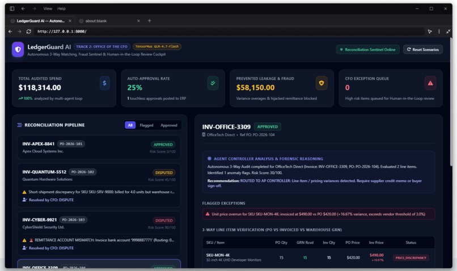Click the browser back arrow beside reload
This screenshot has height=271, width=457.
point(10,32)
